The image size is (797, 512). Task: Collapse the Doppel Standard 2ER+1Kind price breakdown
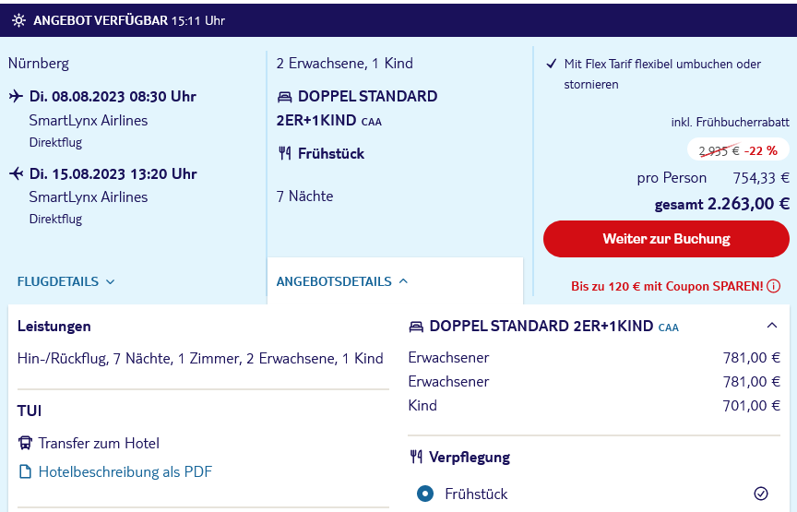(771, 326)
